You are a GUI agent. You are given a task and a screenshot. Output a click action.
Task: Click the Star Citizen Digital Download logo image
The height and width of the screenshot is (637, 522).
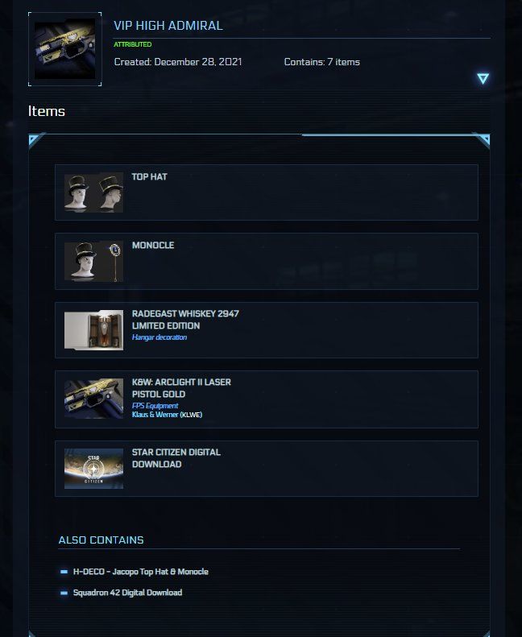[x=93, y=469]
